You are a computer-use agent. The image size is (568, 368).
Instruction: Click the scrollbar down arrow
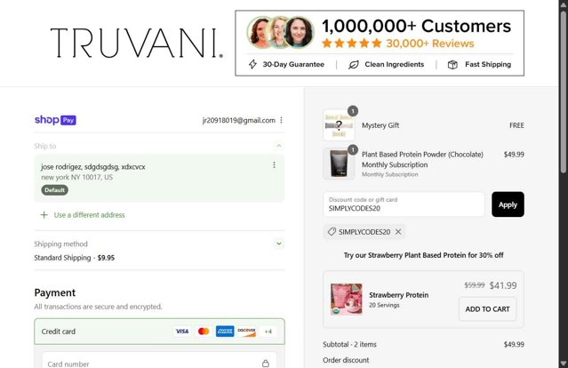point(564,364)
